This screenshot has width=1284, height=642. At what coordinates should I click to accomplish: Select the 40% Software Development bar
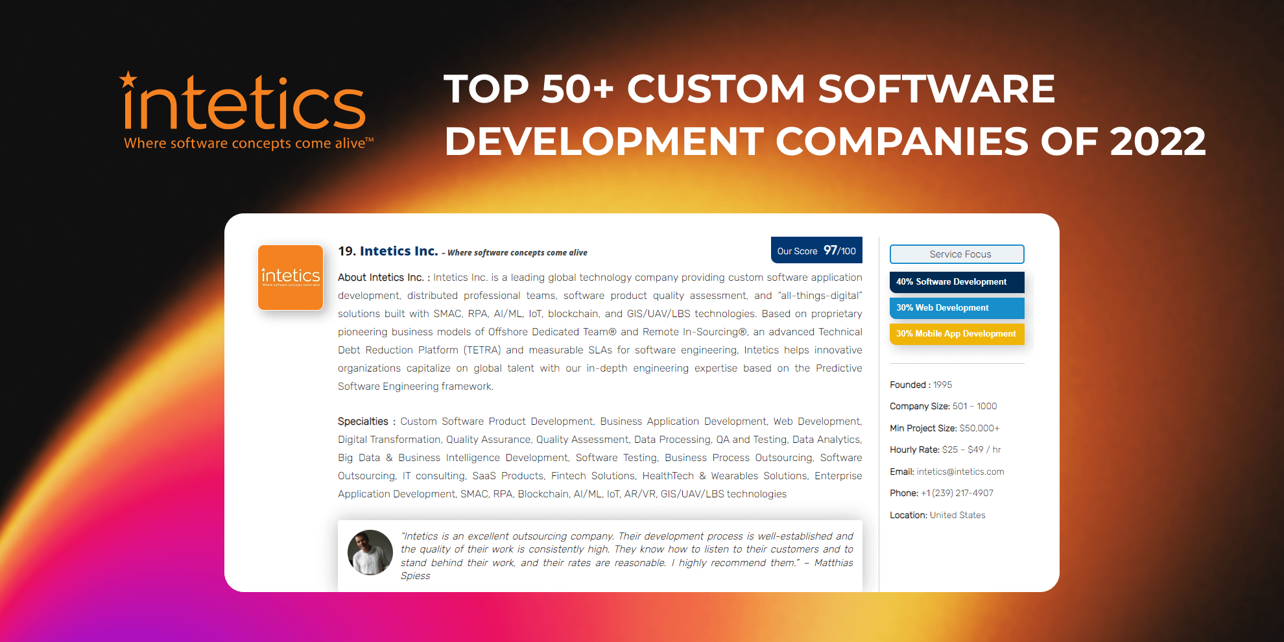(x=957, y=282)
